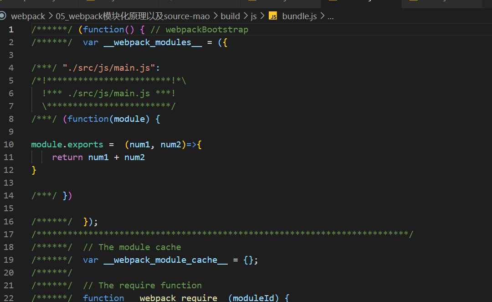Click the moduleId parameter on line 22
The image size is (492, 302).
click(x=253, y=298)
